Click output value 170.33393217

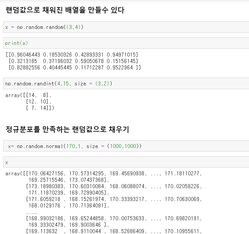pos(127,199)
